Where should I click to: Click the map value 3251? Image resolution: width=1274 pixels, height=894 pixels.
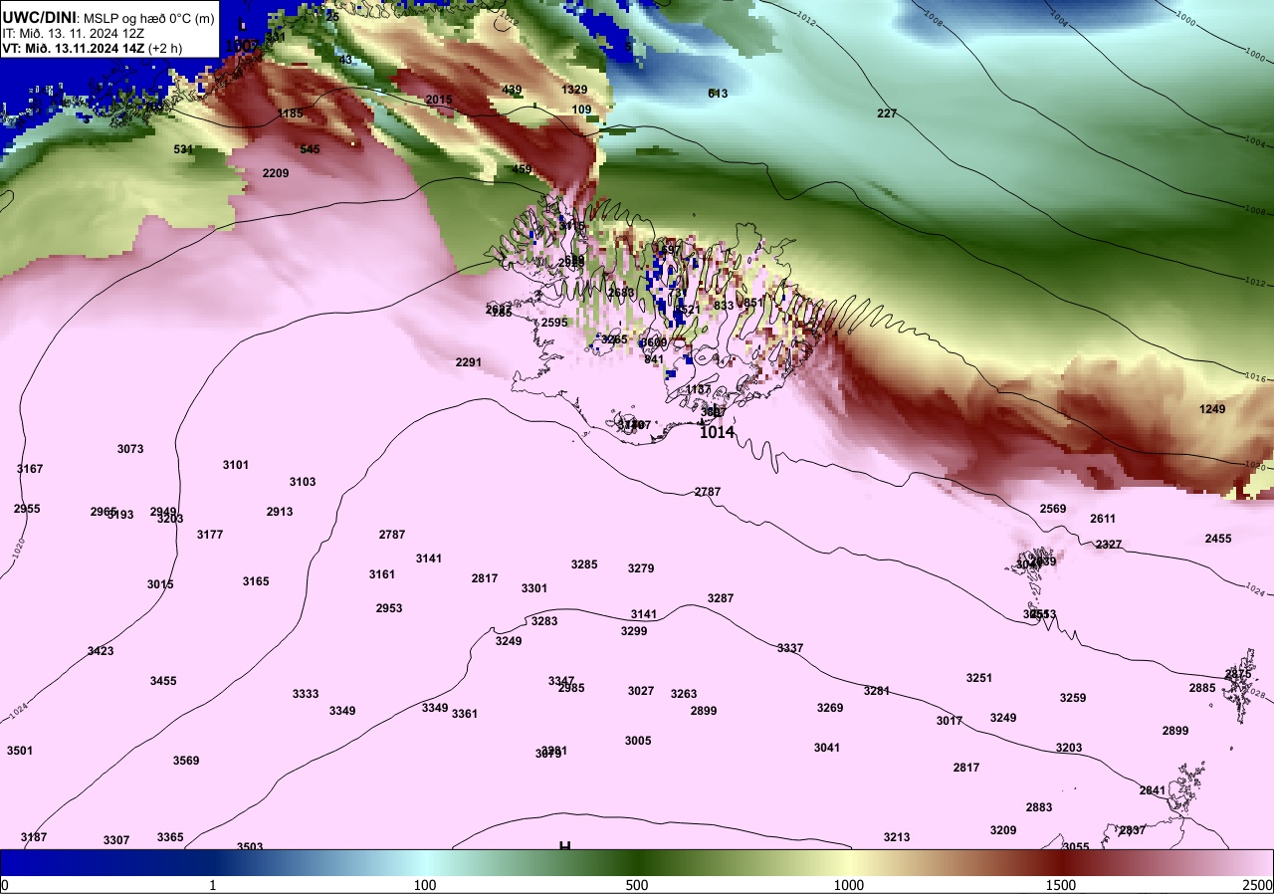point(979,678)
